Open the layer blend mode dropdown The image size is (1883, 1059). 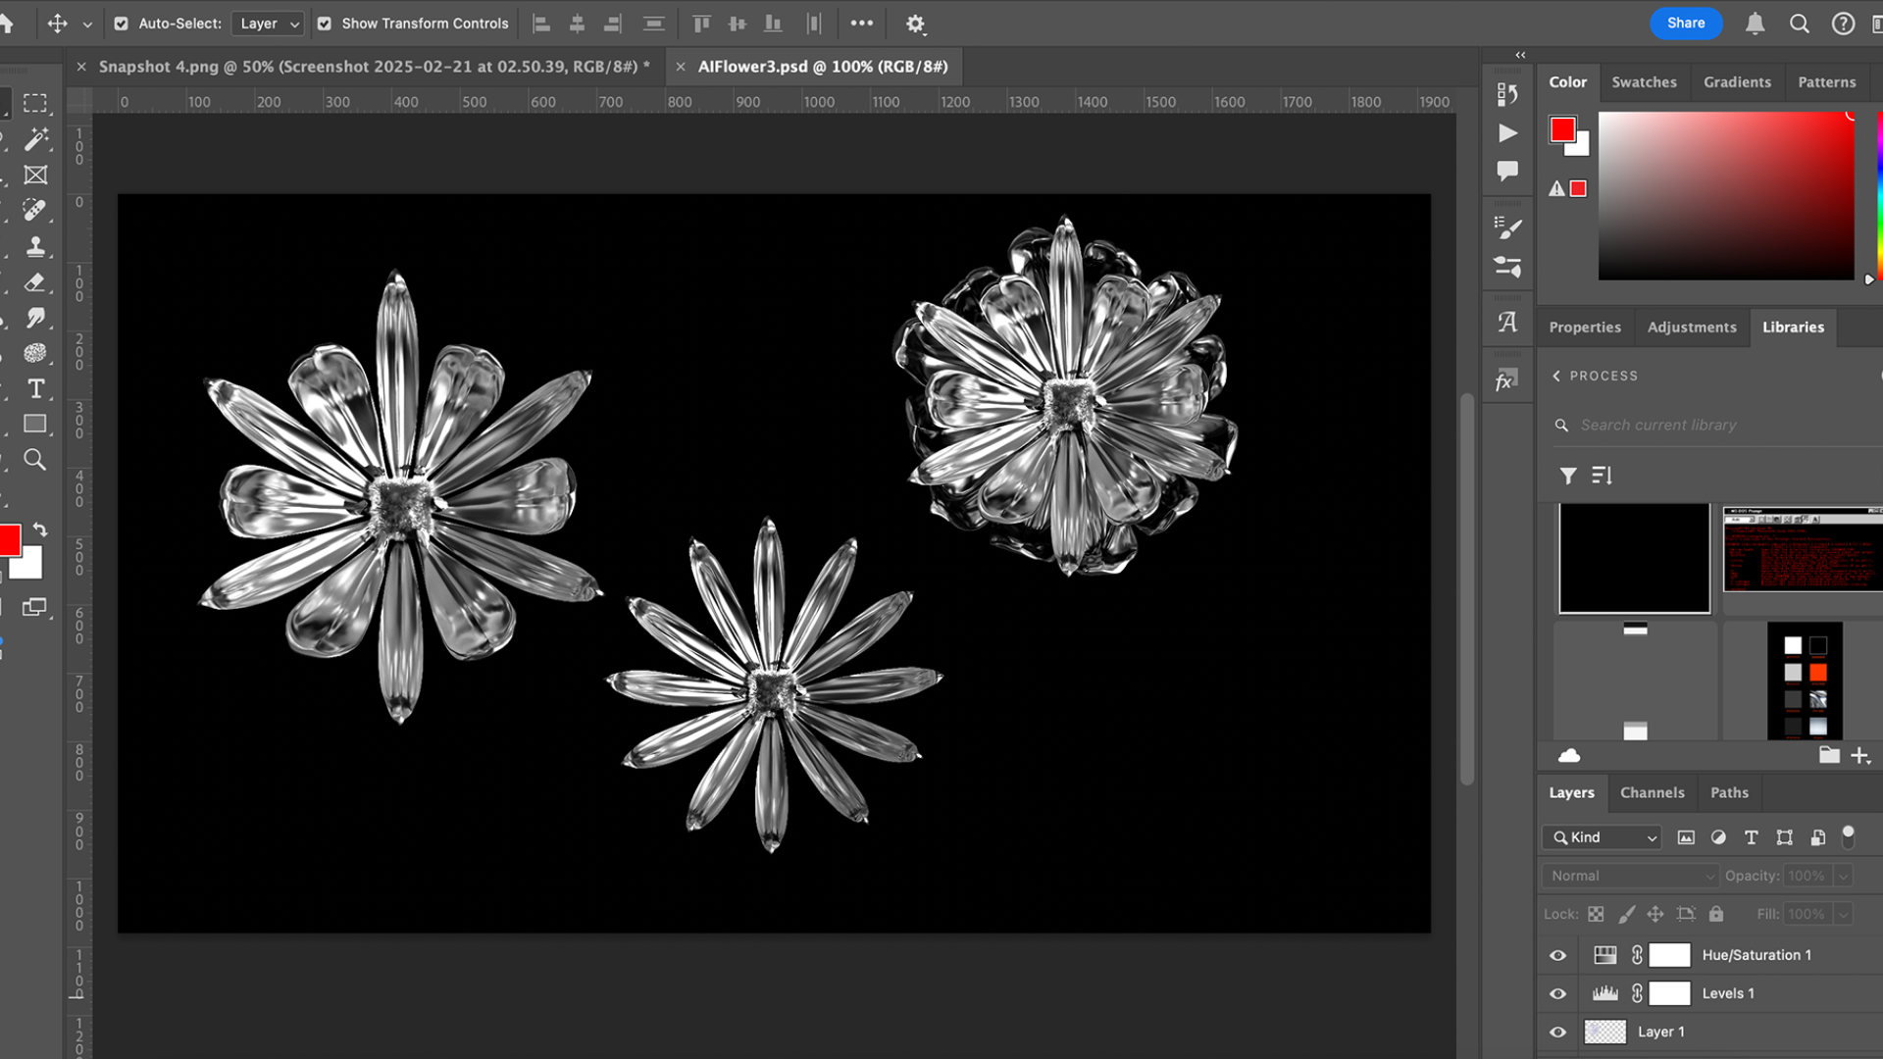pos(1628,875)
